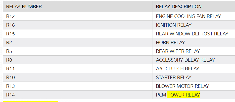Select the R2 relay number cell
Screen dimensions: 235x102
(x=9, y=42)
